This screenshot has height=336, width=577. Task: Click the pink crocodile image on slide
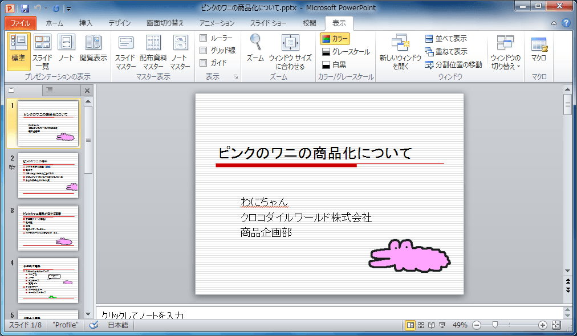[x=409, y=256]
